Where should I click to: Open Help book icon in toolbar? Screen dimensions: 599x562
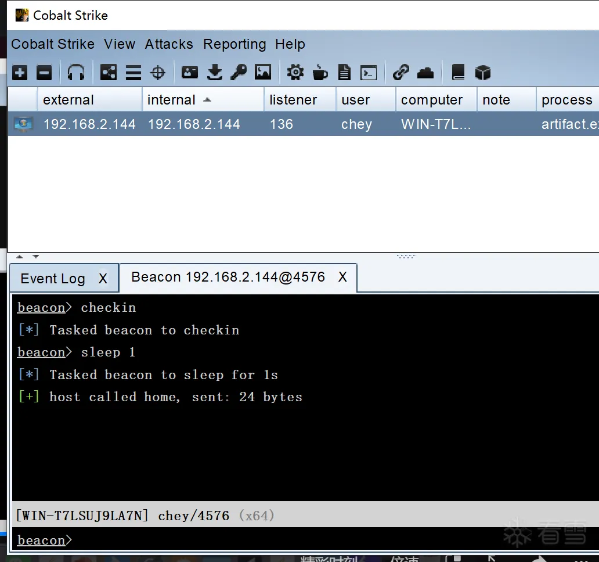(457, 72)
